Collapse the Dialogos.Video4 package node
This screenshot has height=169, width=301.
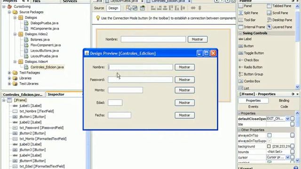coord(15,61)
